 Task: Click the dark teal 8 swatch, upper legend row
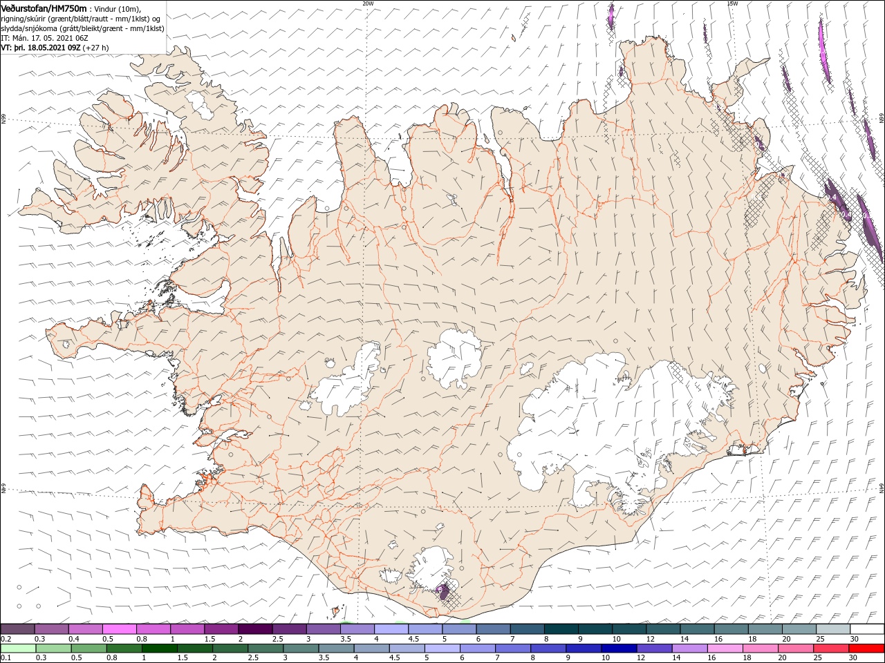pyautogui.click(x=560, y=629)
